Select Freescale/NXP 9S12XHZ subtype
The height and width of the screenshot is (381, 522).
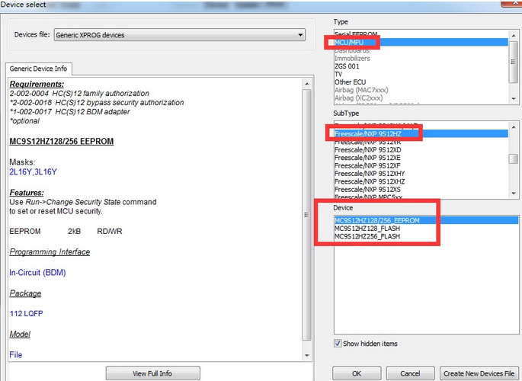pos(421,181)
